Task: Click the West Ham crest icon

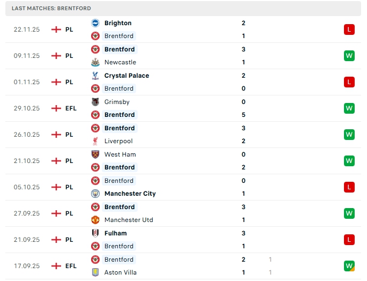Action: coord(96,154)
